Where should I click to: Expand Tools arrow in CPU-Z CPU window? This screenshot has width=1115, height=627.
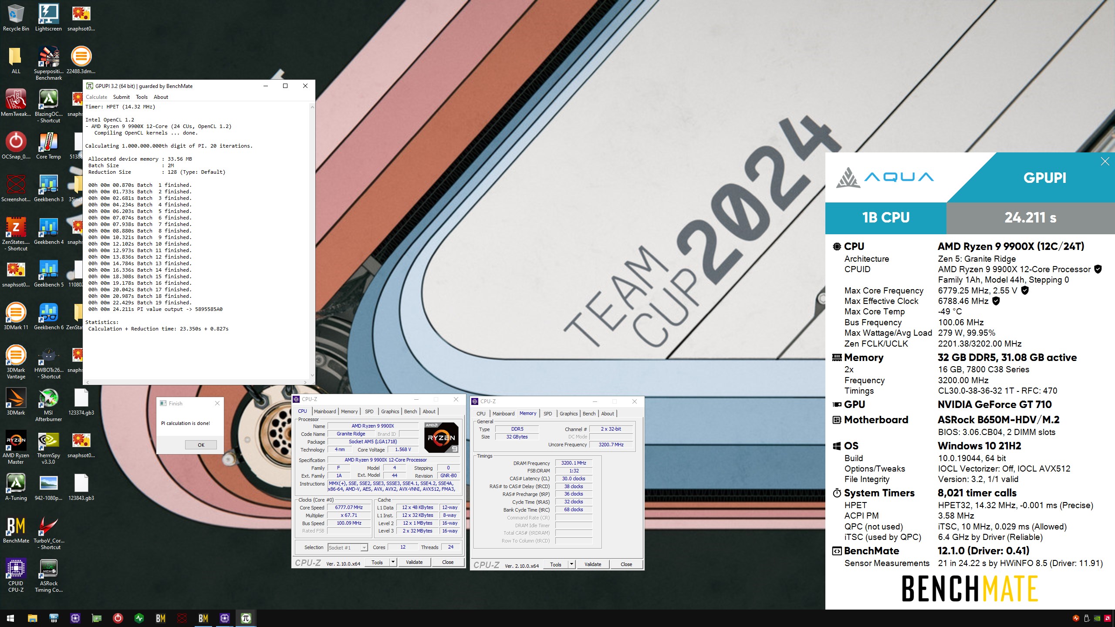pos(393,562)
